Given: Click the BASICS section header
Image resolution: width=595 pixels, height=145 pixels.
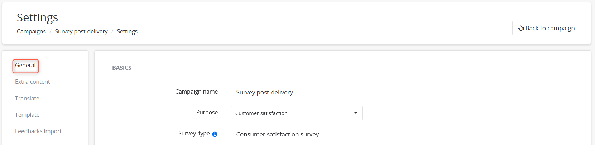Looking at the screenshot, I should click(x=122, y=68).
